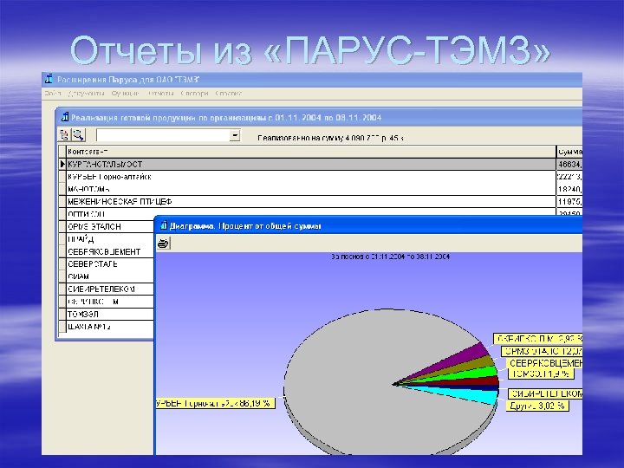The width and height of the screenshot is (624, 468).
Task: Open the Словари menu
Action: (x=194, y=93)
